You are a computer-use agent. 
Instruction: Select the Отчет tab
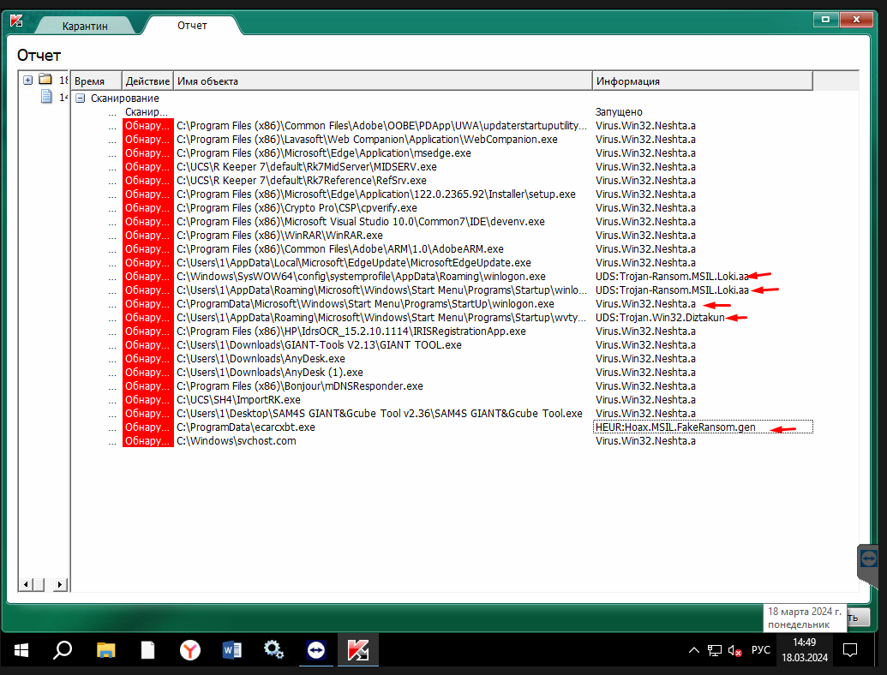[192, 26]
